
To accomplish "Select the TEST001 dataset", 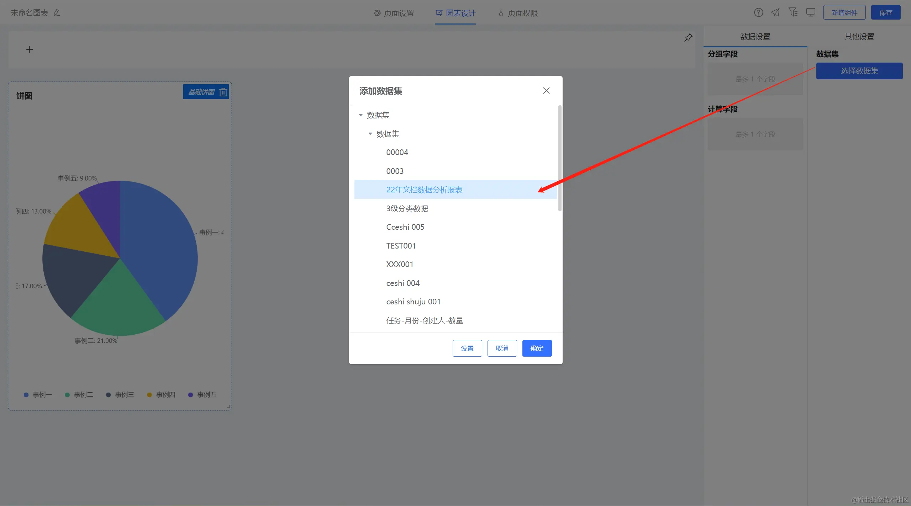I will tap(401, 246).
